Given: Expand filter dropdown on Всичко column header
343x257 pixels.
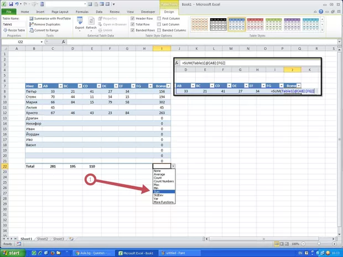Looking at the screenshot, I should (x=167, y=86).
